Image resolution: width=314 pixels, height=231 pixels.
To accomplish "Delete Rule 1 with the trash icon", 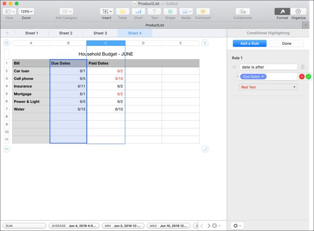I will click(302, 67).
